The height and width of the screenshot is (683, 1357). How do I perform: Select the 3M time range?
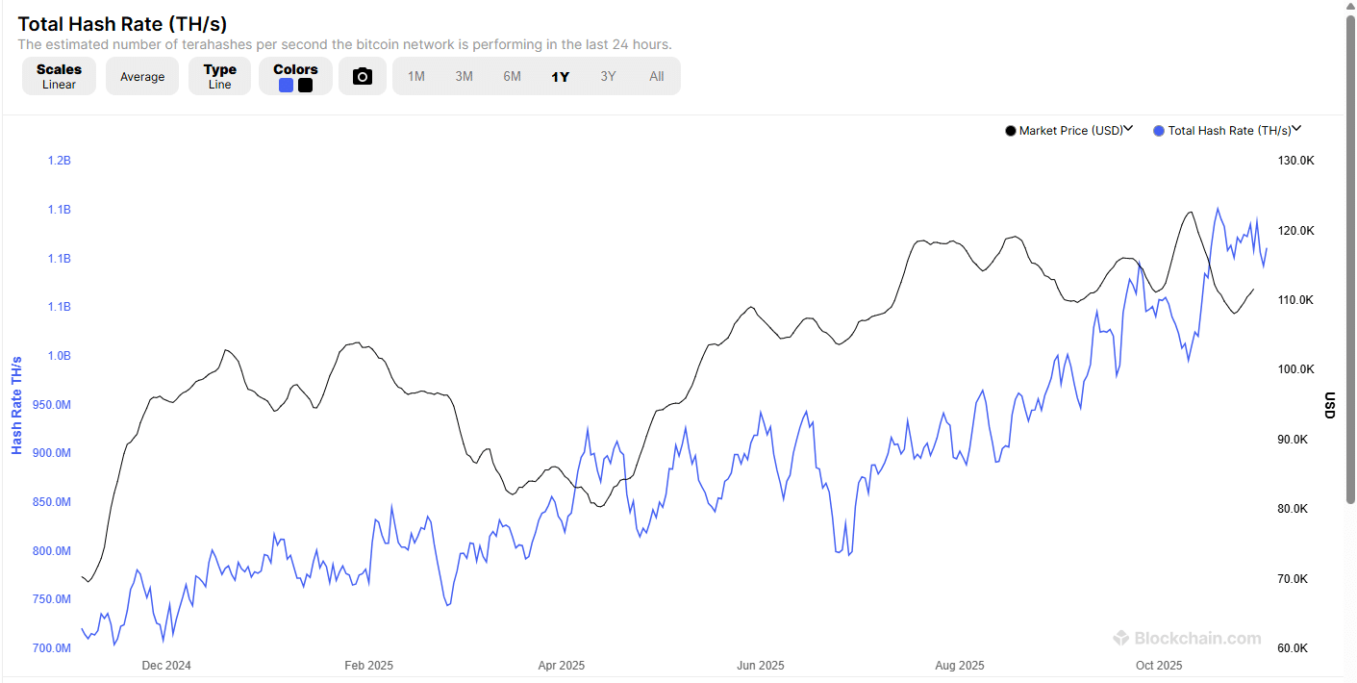coord(465,76)
